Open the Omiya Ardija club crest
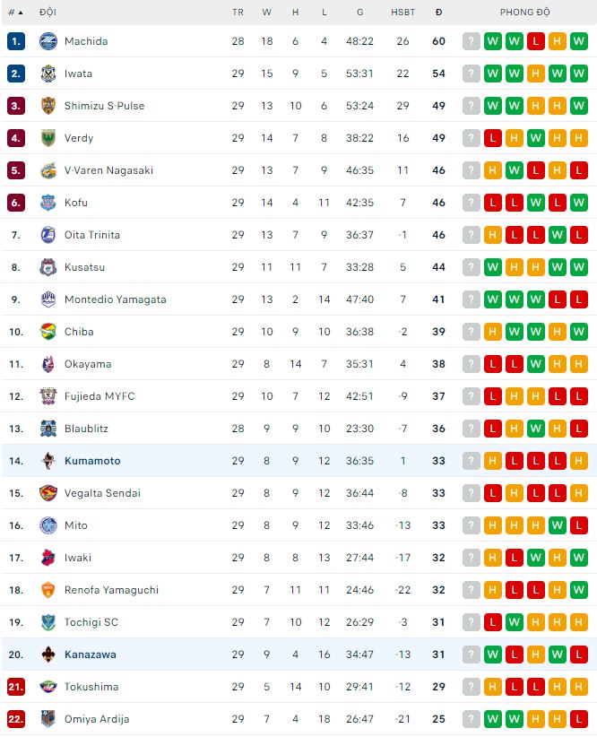This screenshot has width=597, height=737. (48, 719)
